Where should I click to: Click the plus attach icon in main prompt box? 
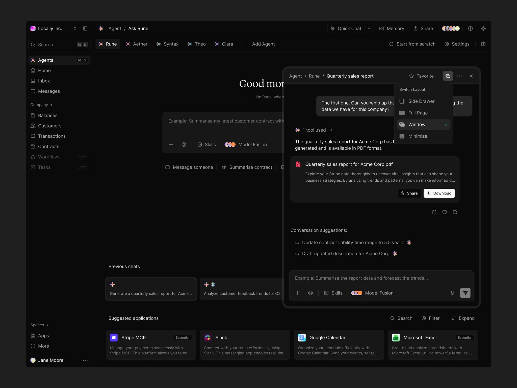click(171, 144)
